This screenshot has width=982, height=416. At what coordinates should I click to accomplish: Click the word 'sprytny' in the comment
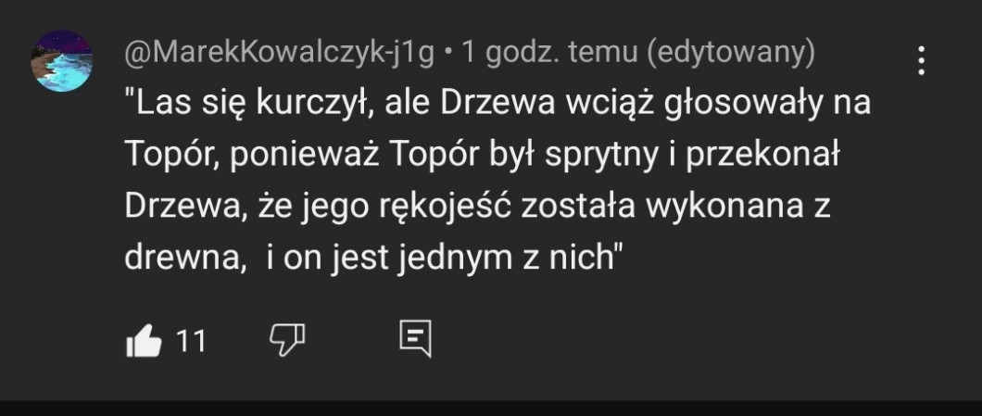(598, 157)
